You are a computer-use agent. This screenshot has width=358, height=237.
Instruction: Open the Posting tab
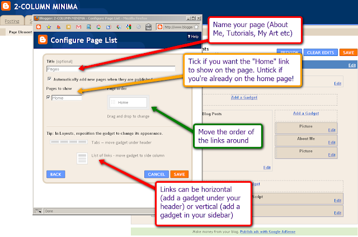click(x=12, y=21)
